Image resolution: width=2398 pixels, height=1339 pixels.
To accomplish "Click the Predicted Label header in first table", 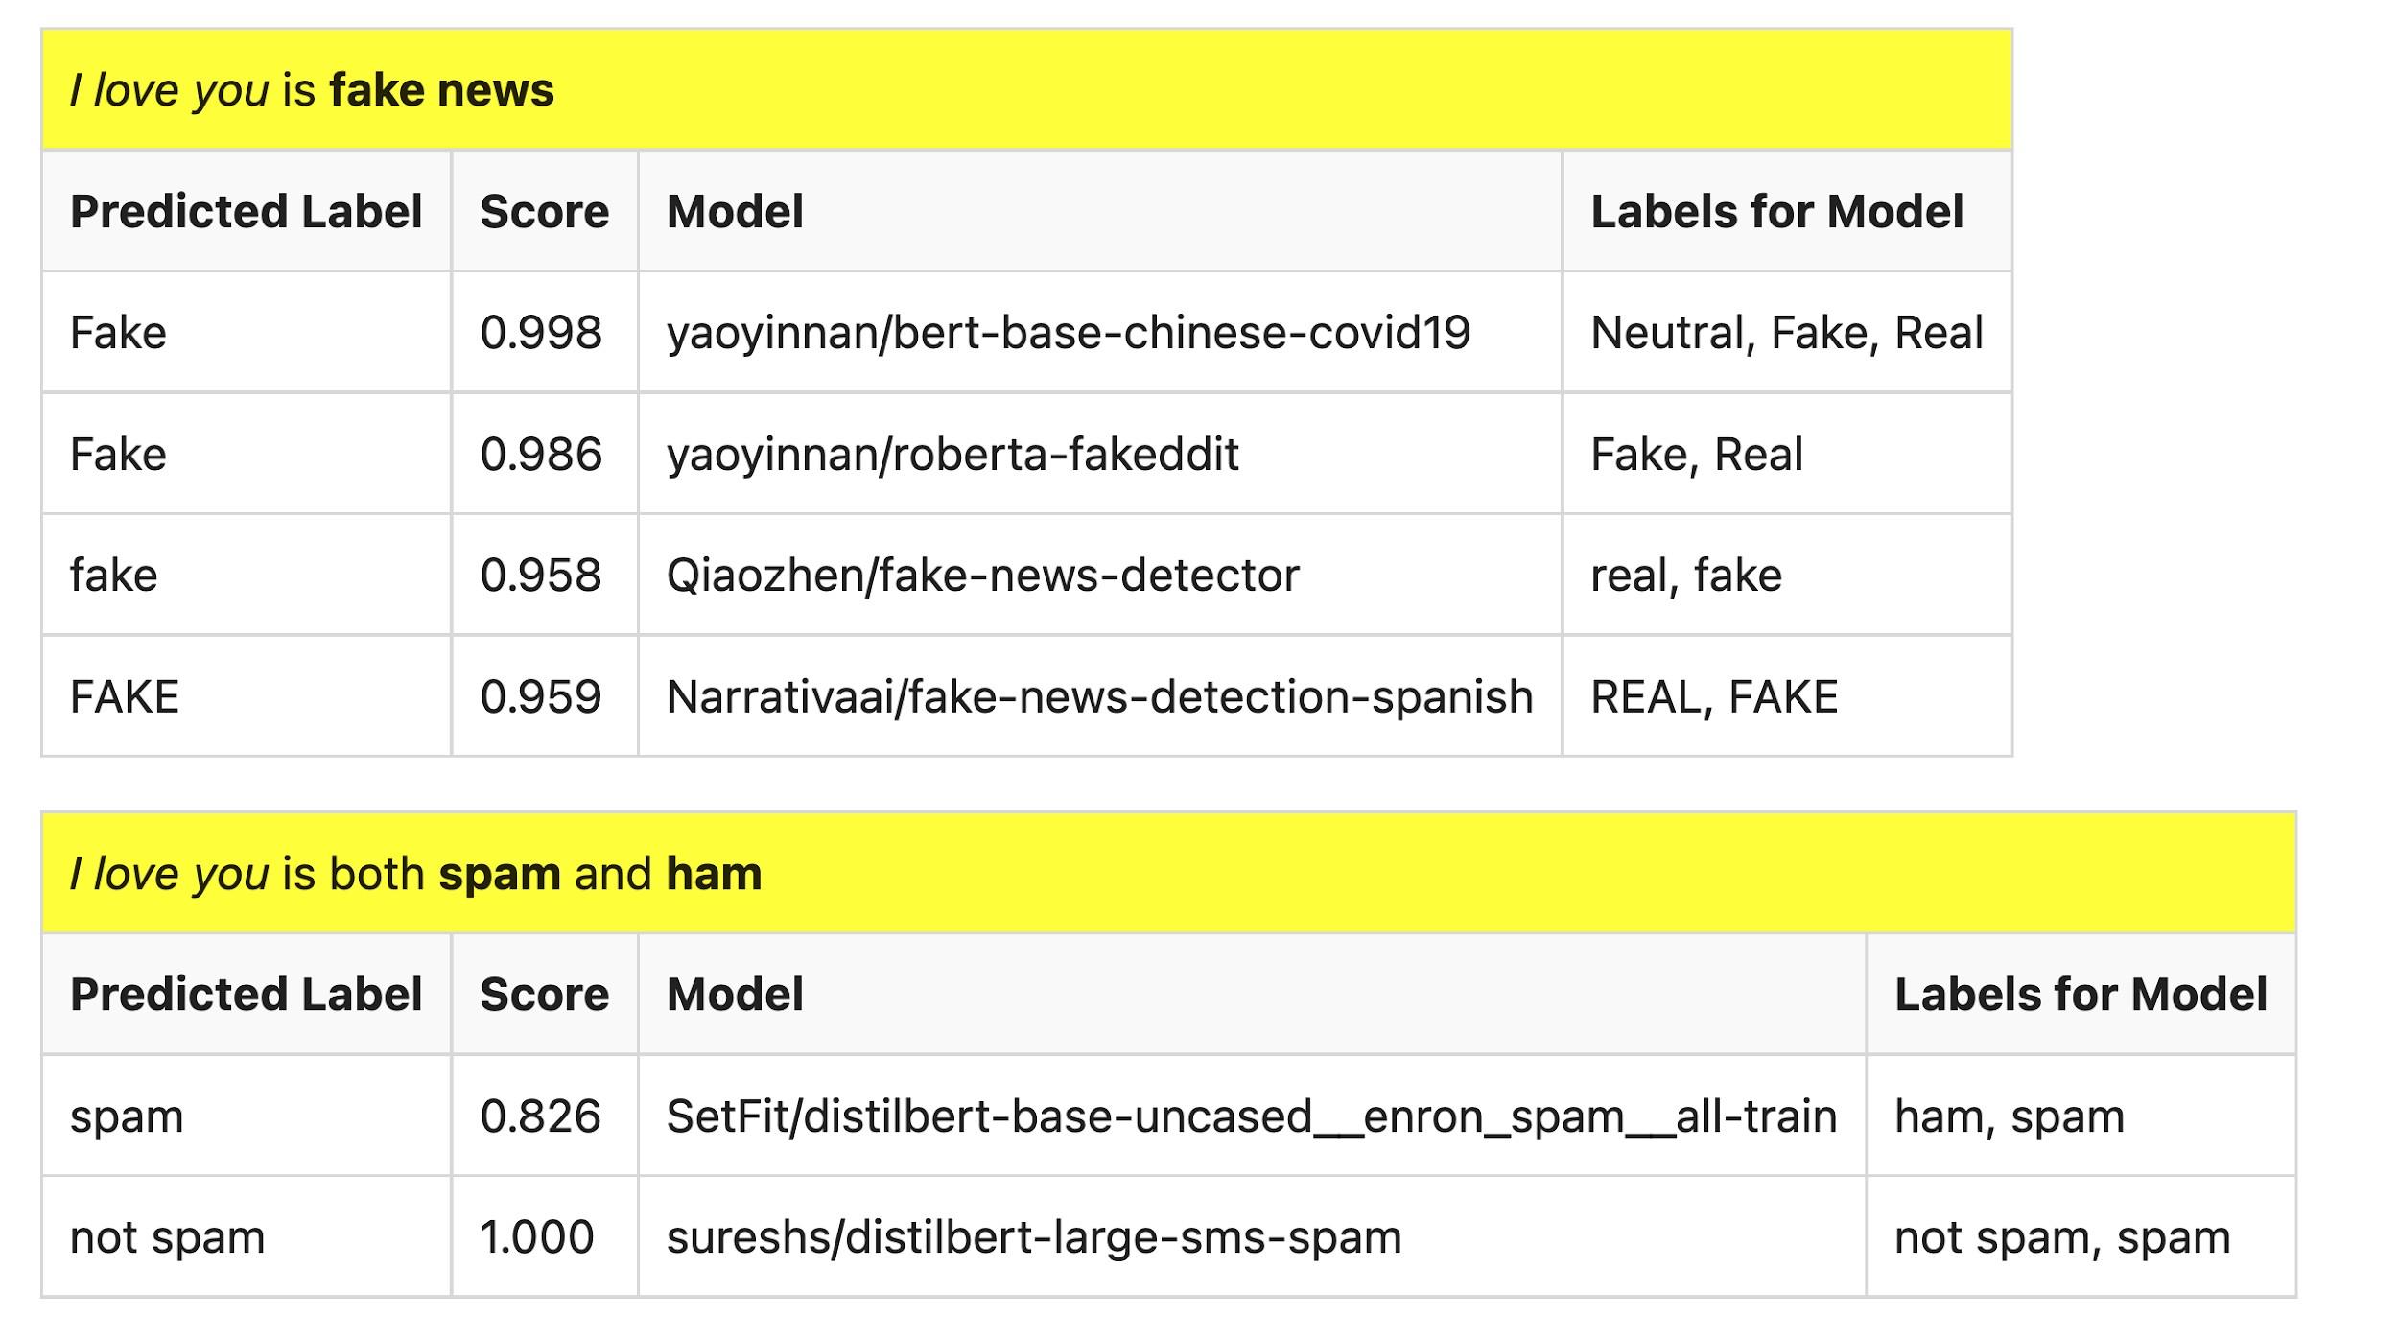I will [x=246, y=212].
